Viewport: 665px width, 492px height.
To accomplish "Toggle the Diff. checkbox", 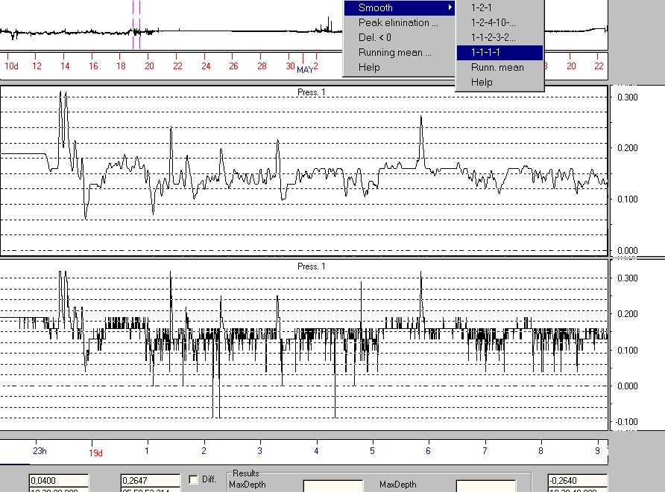I will 194,480.
